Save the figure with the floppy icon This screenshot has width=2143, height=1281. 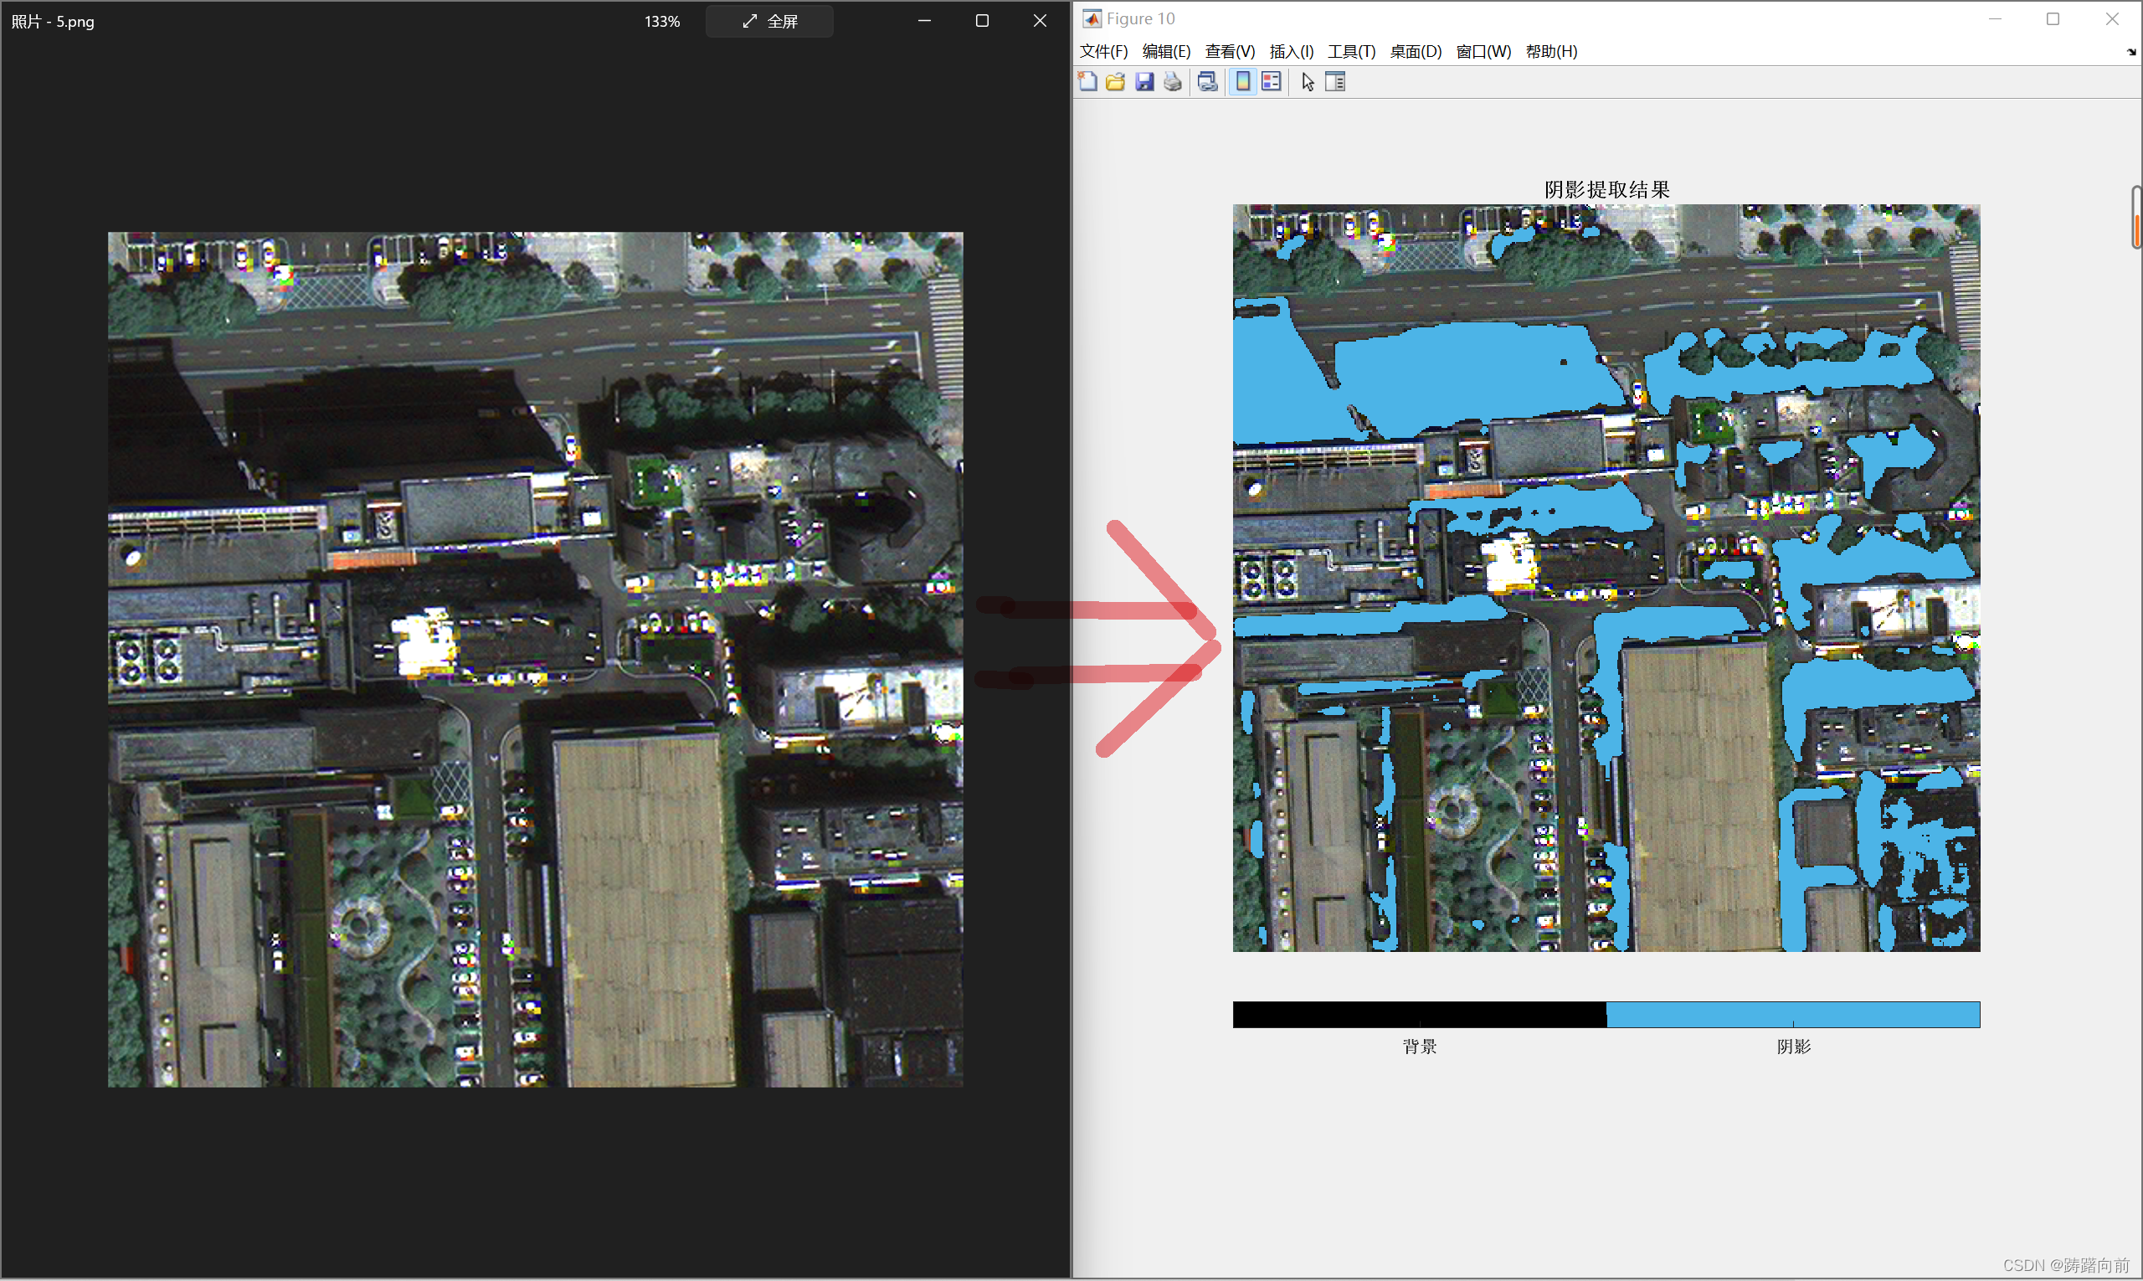1144,82
